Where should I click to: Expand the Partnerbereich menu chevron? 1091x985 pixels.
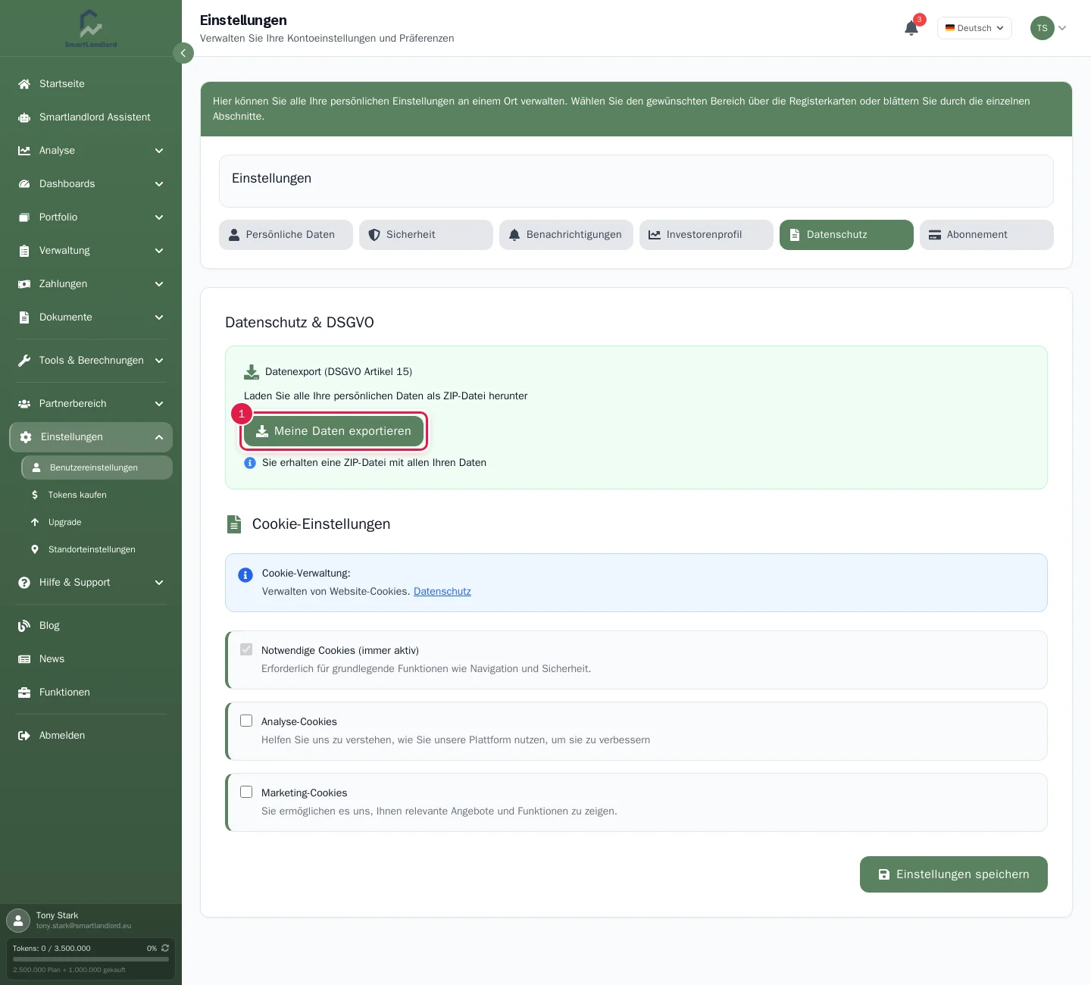(159, 404)
